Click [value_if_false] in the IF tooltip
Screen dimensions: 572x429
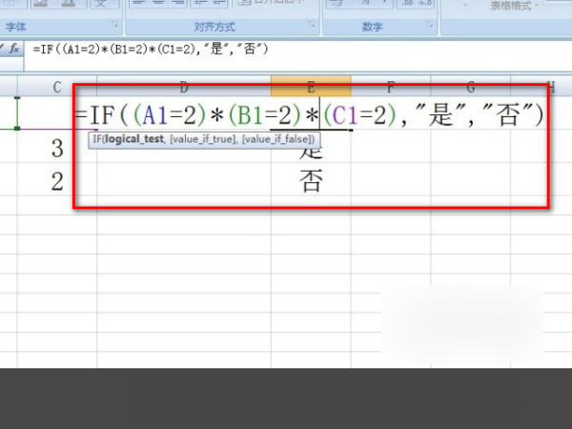click(276, 139)
